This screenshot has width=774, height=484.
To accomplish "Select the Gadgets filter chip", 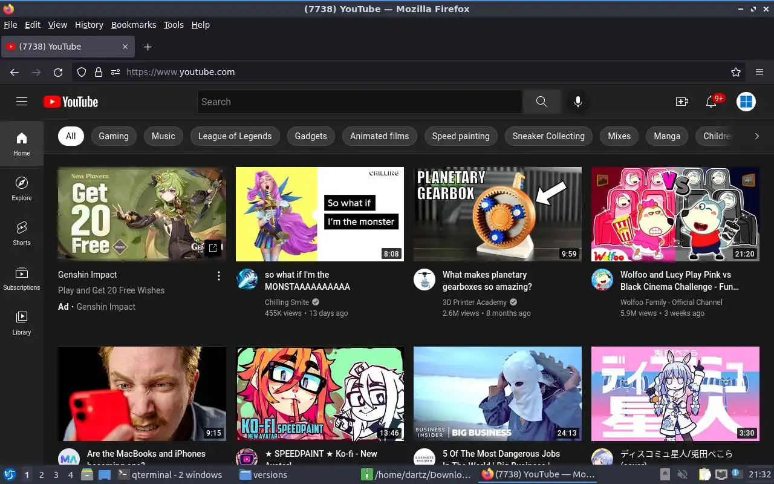I will (311, 136).
